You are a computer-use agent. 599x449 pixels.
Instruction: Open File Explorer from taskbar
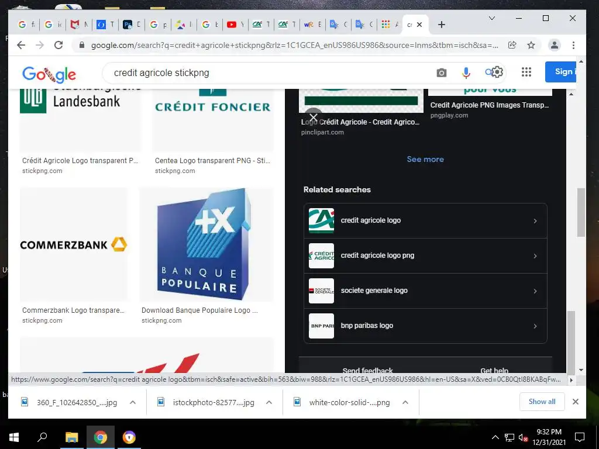pos(71,437)
